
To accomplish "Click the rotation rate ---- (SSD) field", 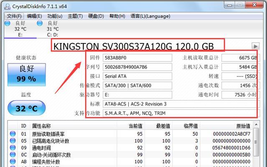I will coord(240,76).
